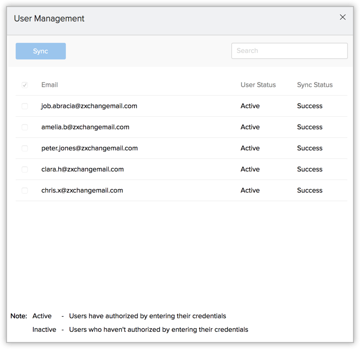Viewport: 360px width, 349px height.
Task: Focus the Search input field
Action: (x=289, y=51)
